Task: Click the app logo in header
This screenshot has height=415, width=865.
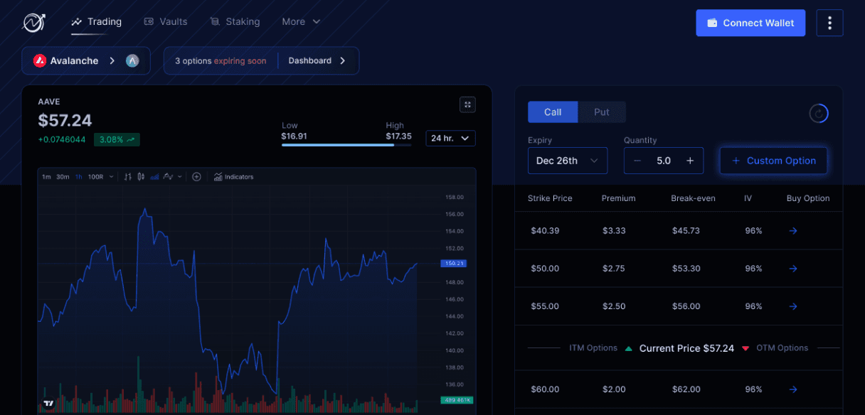Action: 33,23
